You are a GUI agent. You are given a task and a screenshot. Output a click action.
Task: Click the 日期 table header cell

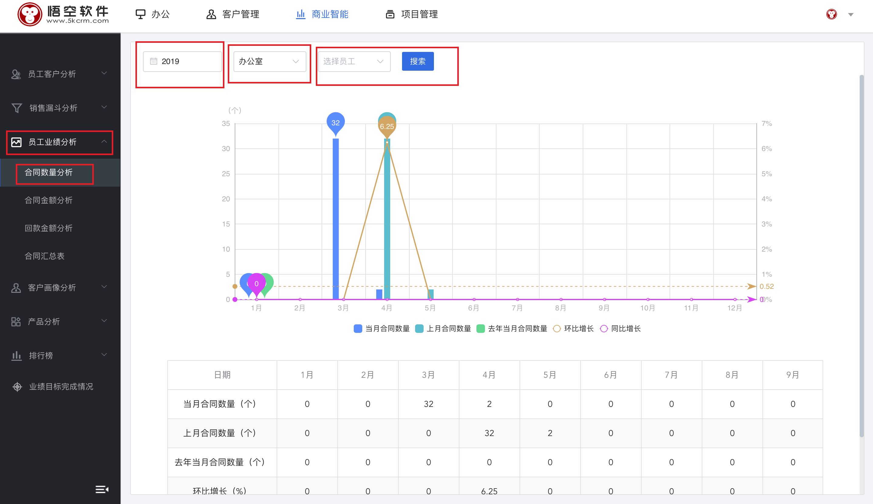point(222,375)
